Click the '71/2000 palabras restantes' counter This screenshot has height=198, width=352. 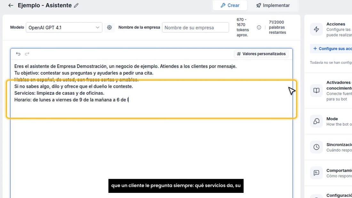coord(277,27)
